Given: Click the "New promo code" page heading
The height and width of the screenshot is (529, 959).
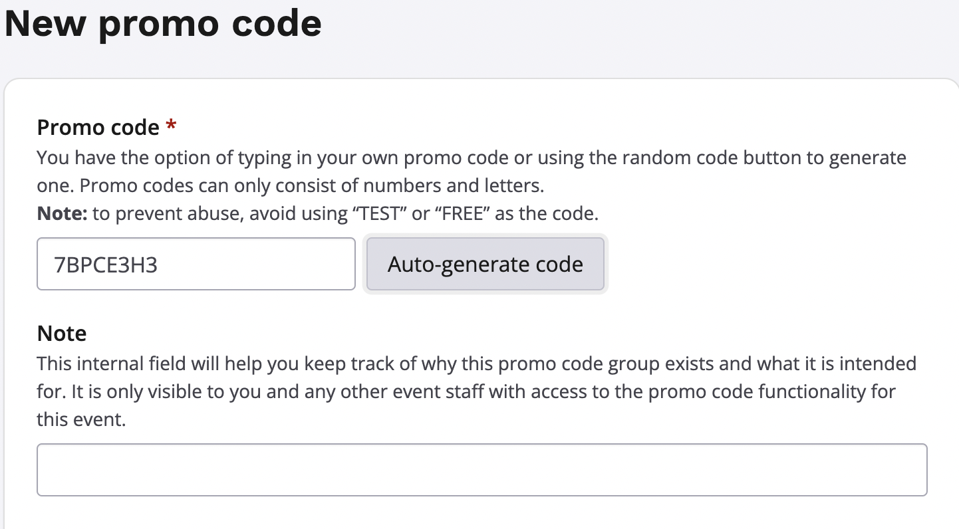Looking at the screenshot, I should [164, 25].
